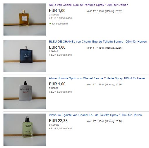This screenshot has width=149, height=148.
Task: Open Allure Homme Sport listing title
Action: [x=97, y=78]
